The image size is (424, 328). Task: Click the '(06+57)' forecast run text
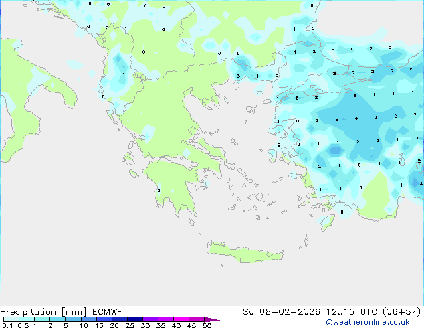tap(402, 312)
